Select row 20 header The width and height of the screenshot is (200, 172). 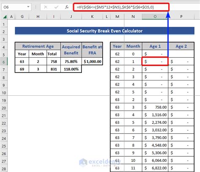[4, 108]
